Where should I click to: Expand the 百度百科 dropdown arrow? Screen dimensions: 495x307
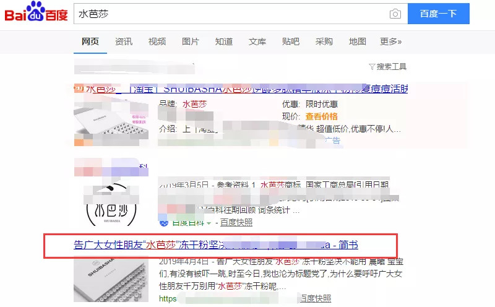pos(209,222)
